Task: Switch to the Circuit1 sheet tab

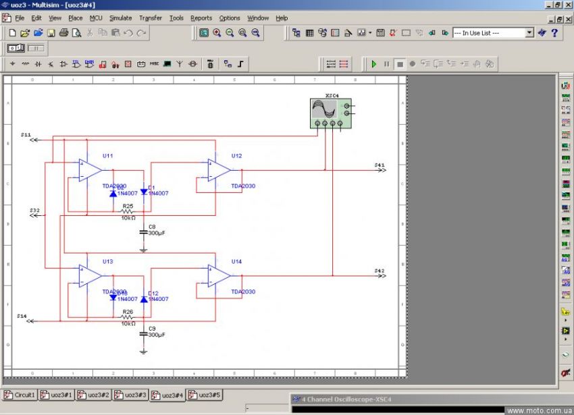Action: pyautogui.click(x=20, y=395)
